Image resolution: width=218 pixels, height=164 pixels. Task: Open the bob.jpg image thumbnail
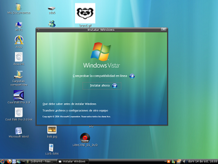pos(52,130)
